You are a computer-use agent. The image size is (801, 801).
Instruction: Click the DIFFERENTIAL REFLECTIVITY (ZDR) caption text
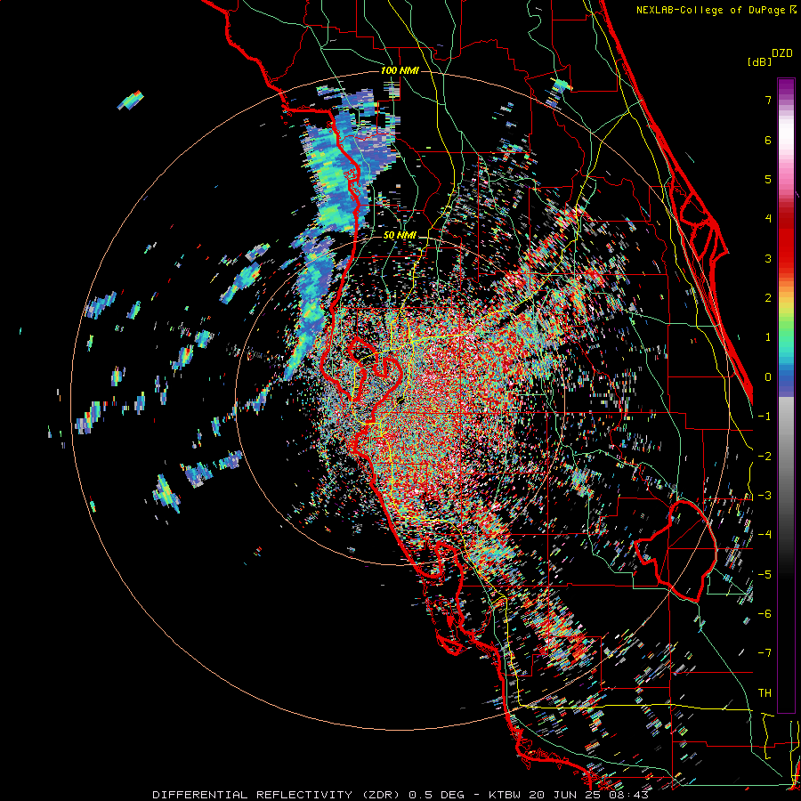tap(278, 795)
